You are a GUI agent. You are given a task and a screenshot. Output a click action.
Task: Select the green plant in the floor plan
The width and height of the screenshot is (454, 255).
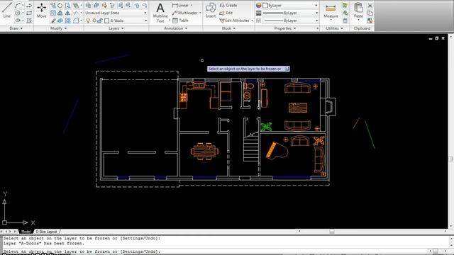click(x=266, y=127)
